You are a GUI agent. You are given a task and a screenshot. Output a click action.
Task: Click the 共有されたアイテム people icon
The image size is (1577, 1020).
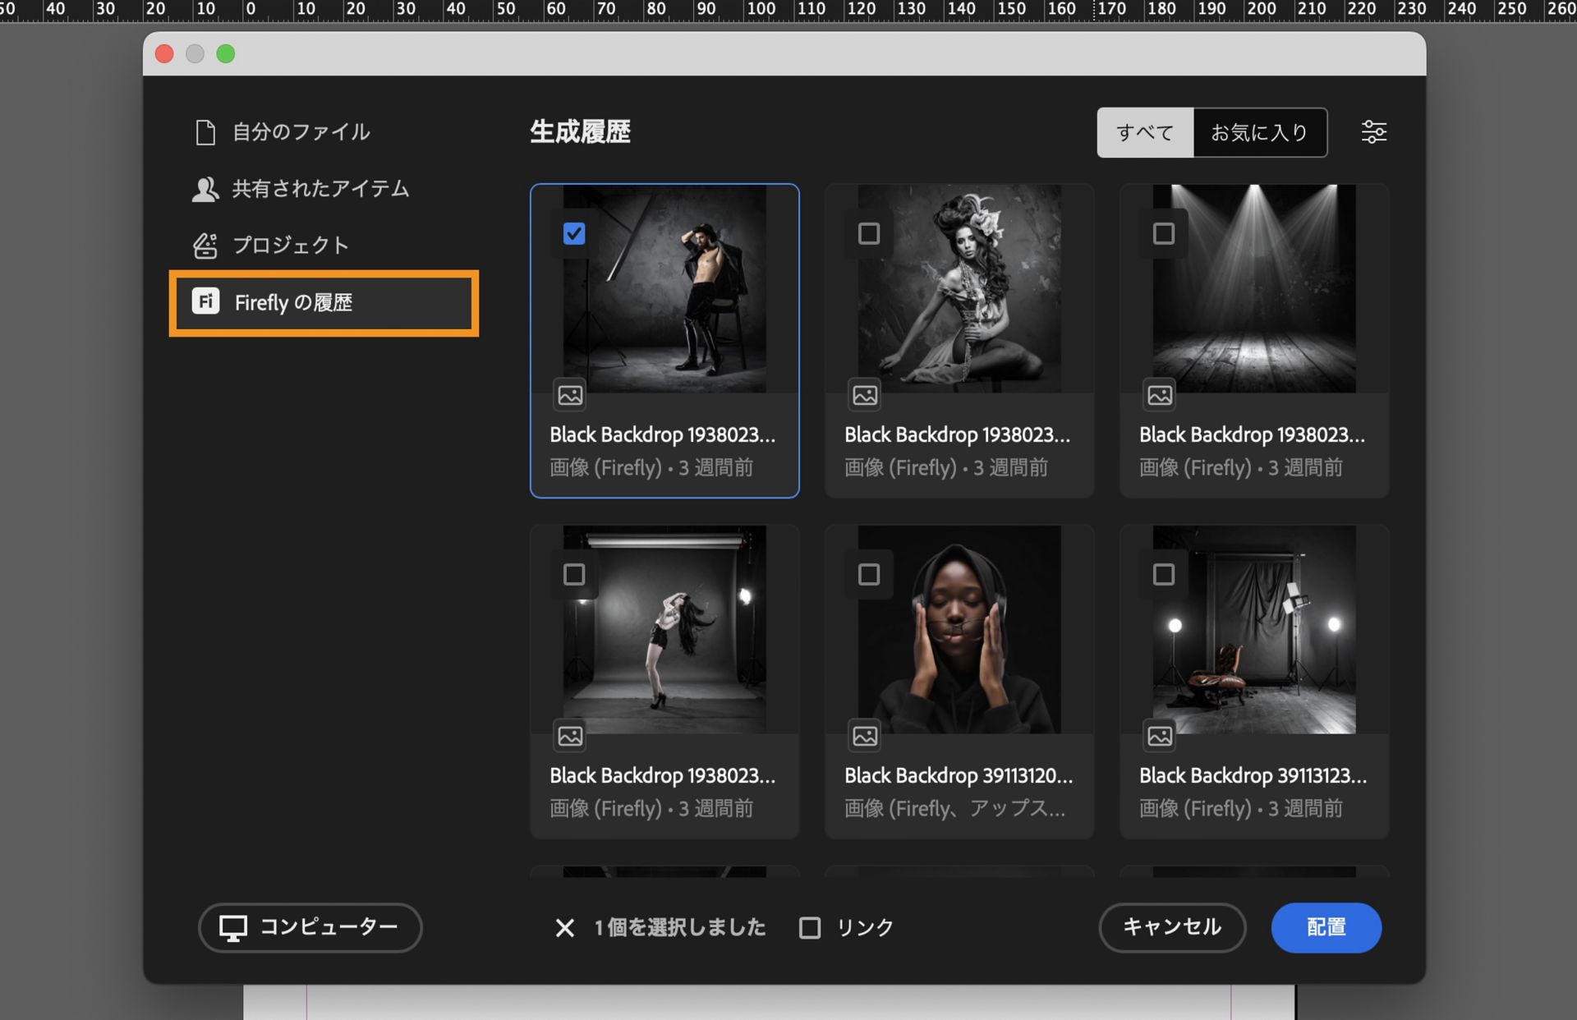pyautogui.click(x=205, y=188)
